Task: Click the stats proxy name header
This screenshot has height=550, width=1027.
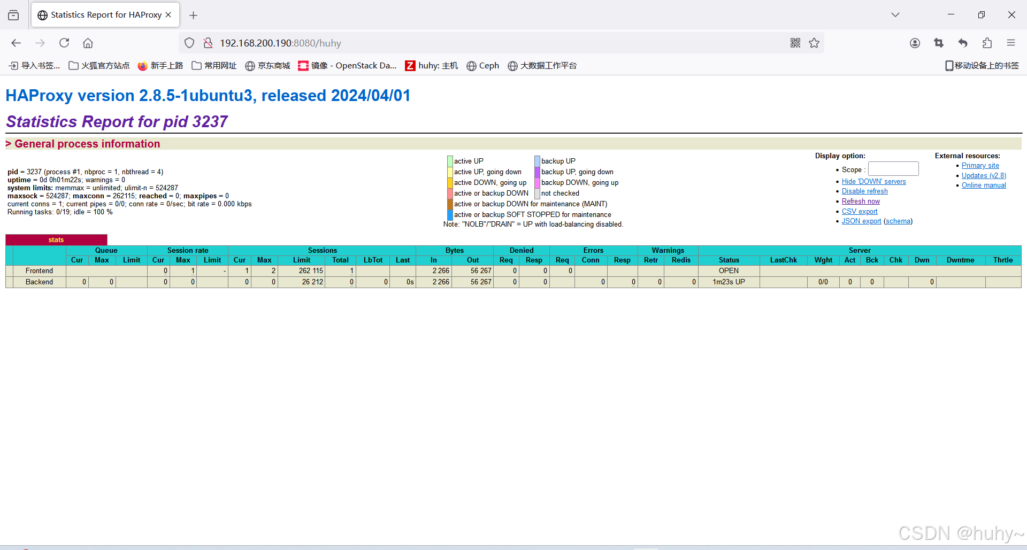Action: click(56, 240)
